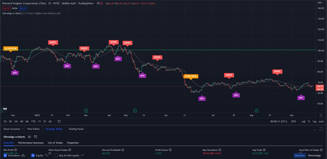Open the go-to-date calendar icon
Screen dimensions: 327x159
tap(59, 121)
